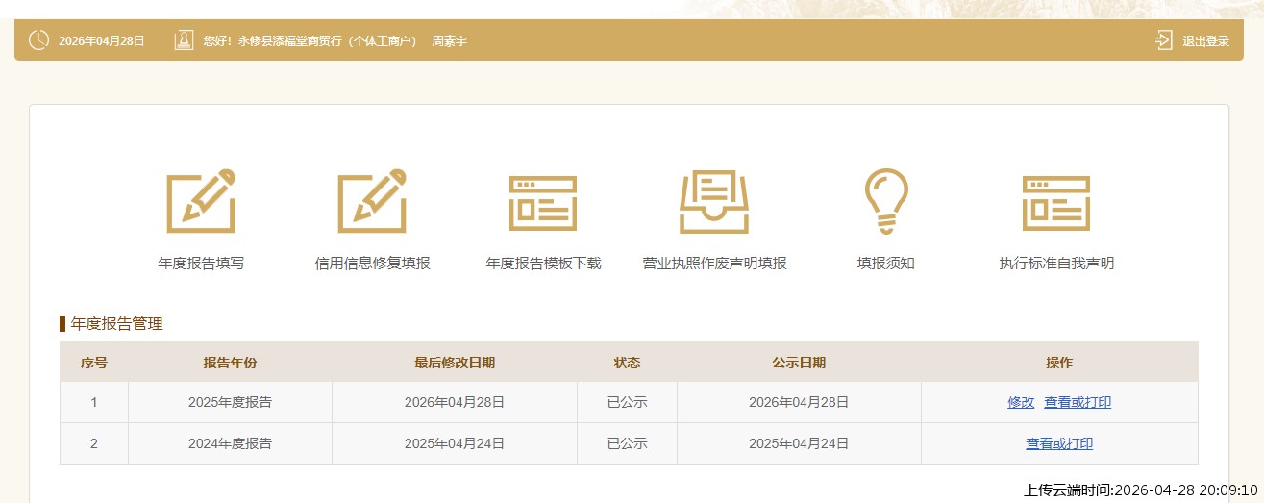Click the 退出登录 text link
Viewport: 1264px width, 503px height.
1205,41
